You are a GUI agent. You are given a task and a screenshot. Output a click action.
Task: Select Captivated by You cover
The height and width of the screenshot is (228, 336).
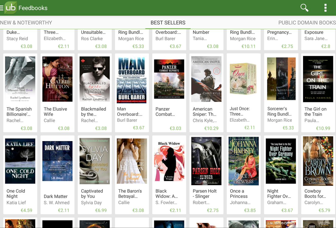coord(95,161)
